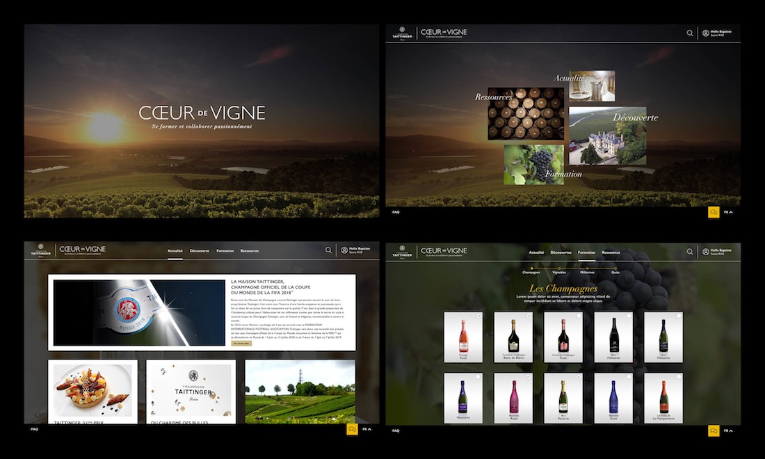The image size is (765, 459).
Task: Expand the FR language selector on the Les Champagnes screen
Action: (728, 430)
